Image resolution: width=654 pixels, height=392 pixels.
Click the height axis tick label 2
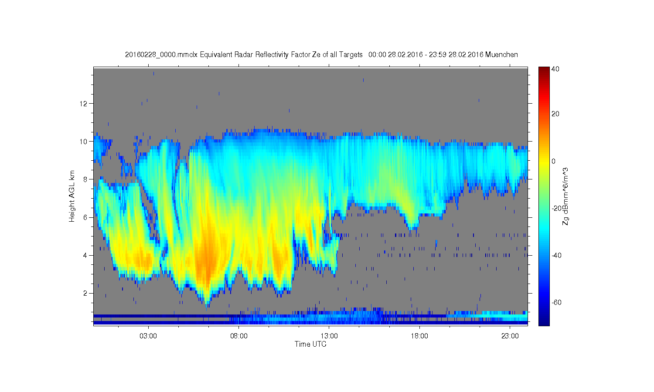[x=86, y=293]
